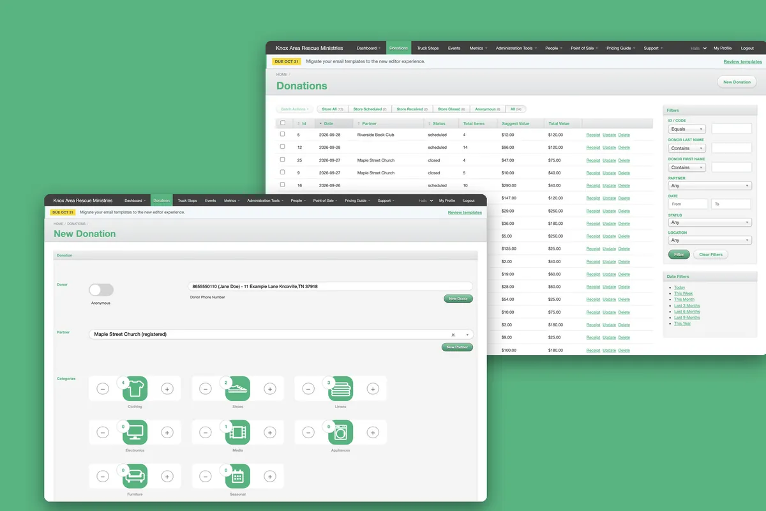
Task: Click the Seasonal calendar category icon
Action: (x=237, y=477)
